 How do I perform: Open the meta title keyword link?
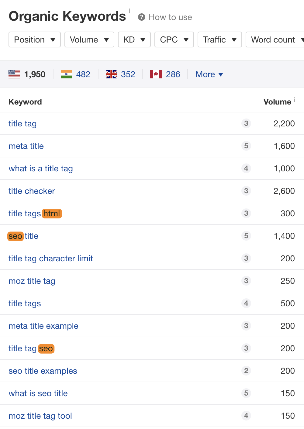(x=26, y=146)
